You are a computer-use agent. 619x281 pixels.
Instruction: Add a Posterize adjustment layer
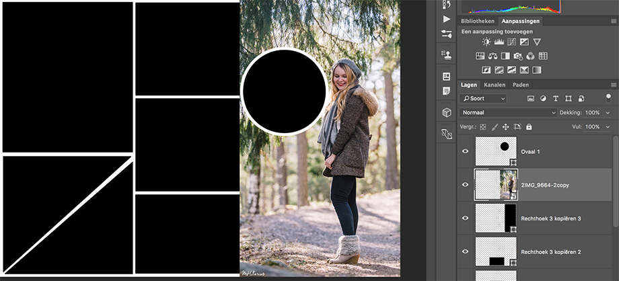(x=499, y=70)
